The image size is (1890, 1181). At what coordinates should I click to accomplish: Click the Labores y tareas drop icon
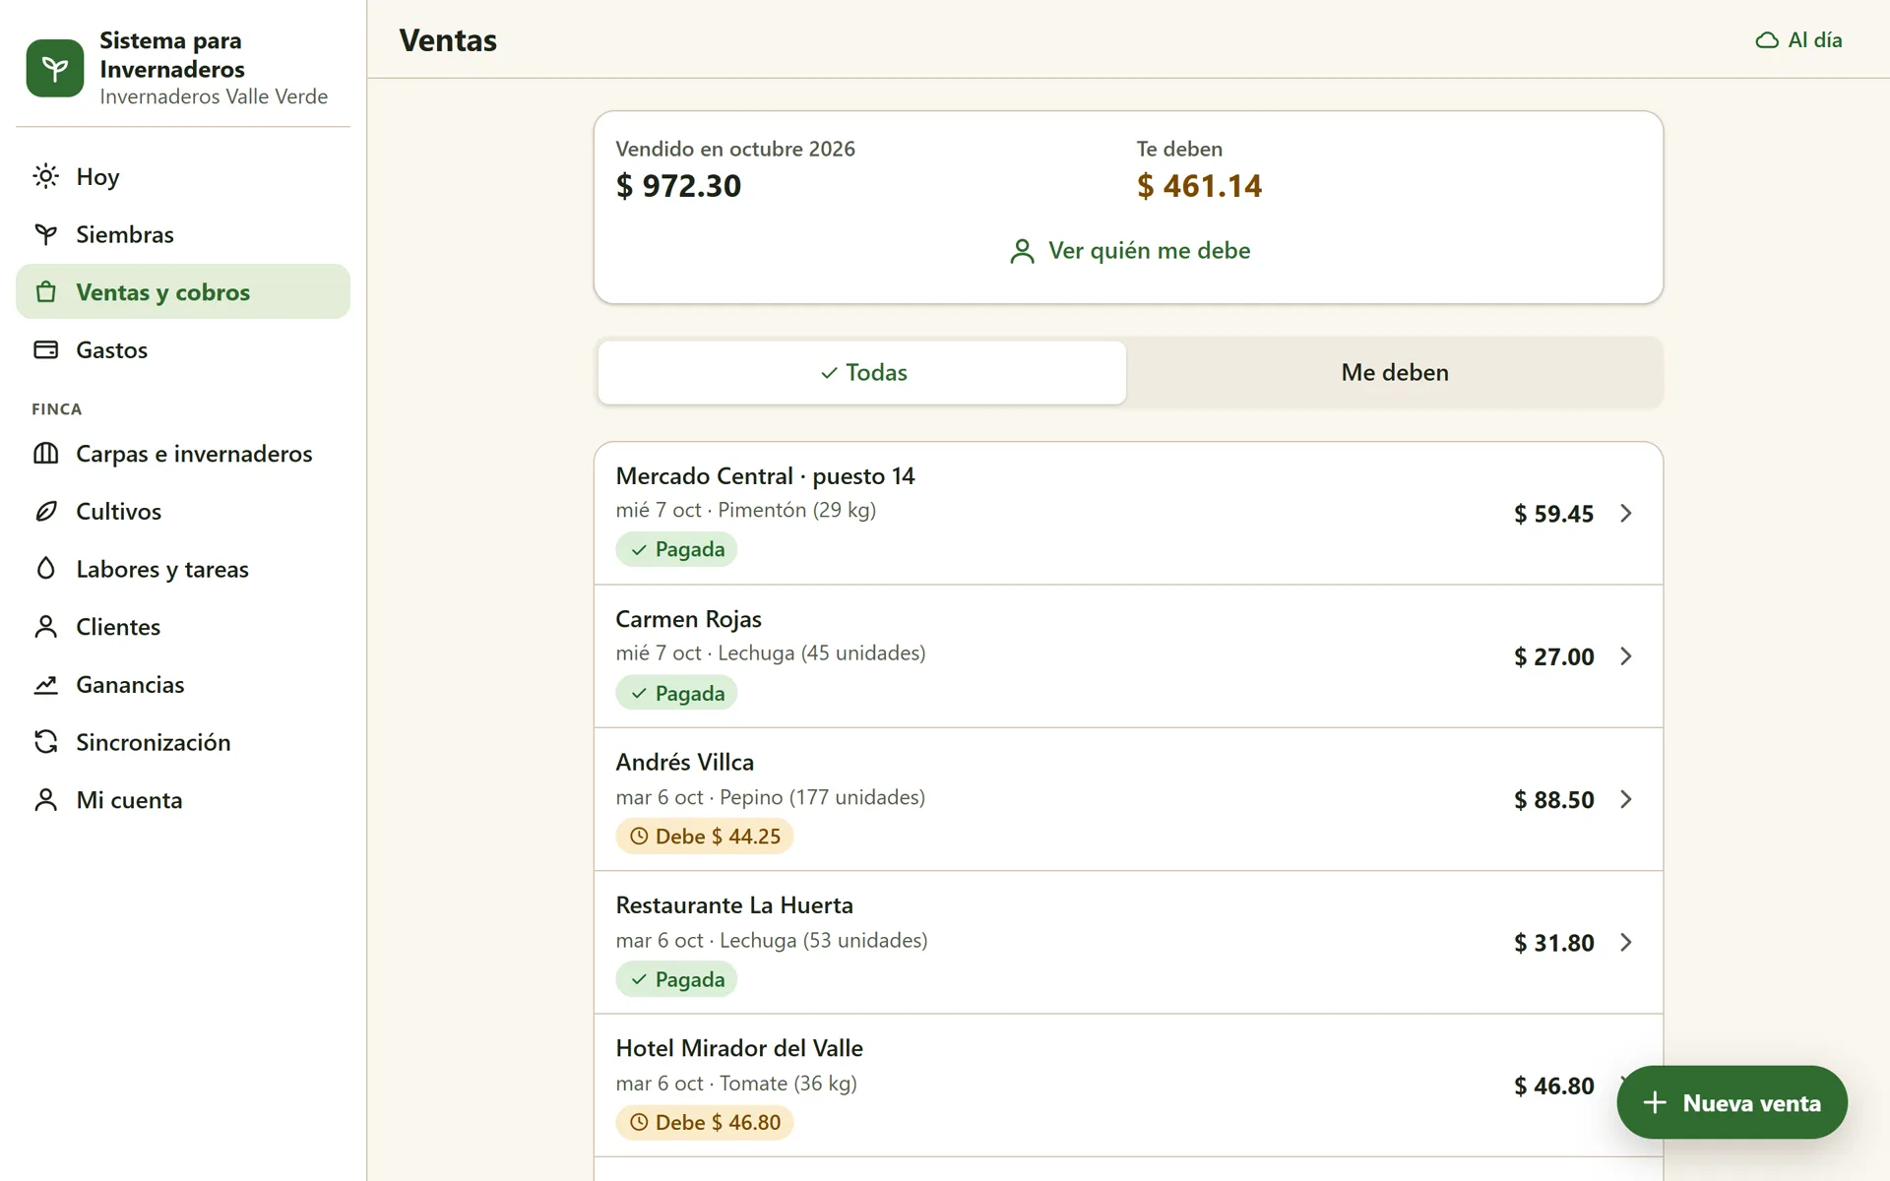click(x=45, y=569)
